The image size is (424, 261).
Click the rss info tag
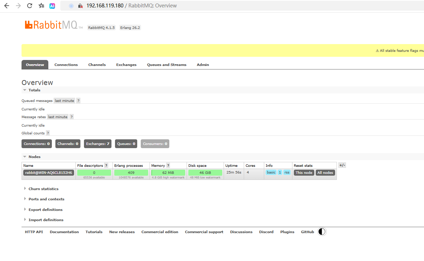tap(287, 172)
